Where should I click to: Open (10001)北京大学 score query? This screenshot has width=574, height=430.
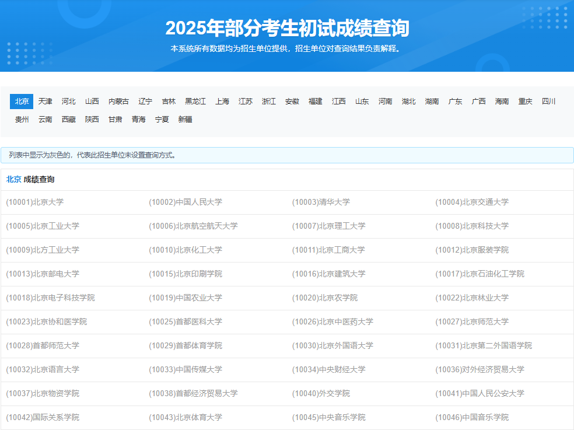click(35, 202)
